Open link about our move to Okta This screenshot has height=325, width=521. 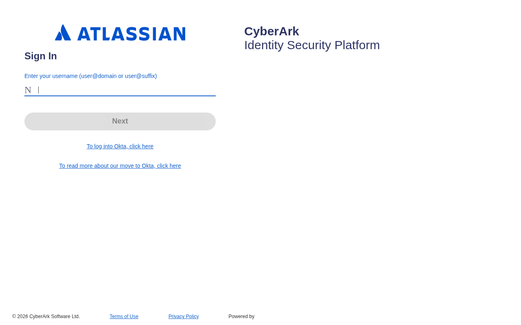click(120, 166)
